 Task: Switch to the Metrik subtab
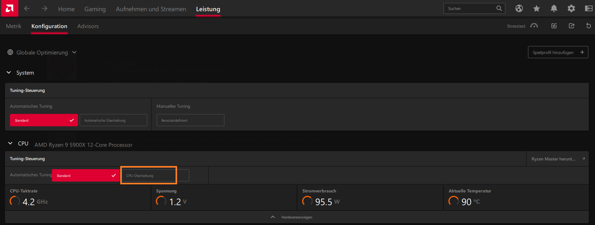click(14, 26)
